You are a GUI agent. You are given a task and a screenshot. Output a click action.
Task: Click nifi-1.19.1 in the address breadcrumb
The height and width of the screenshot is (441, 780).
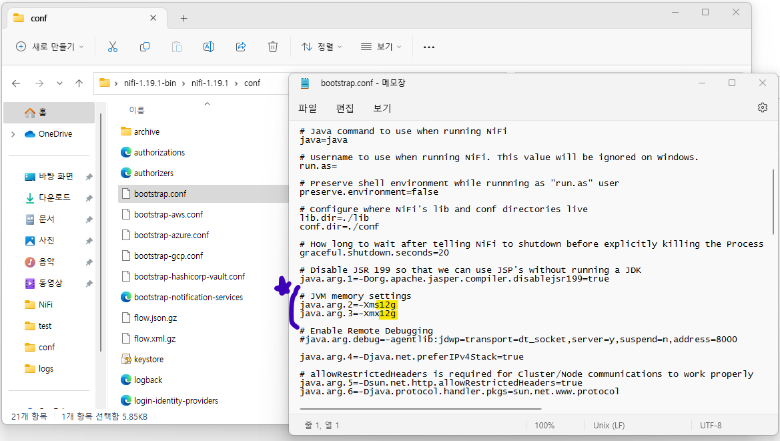(210, 83)
